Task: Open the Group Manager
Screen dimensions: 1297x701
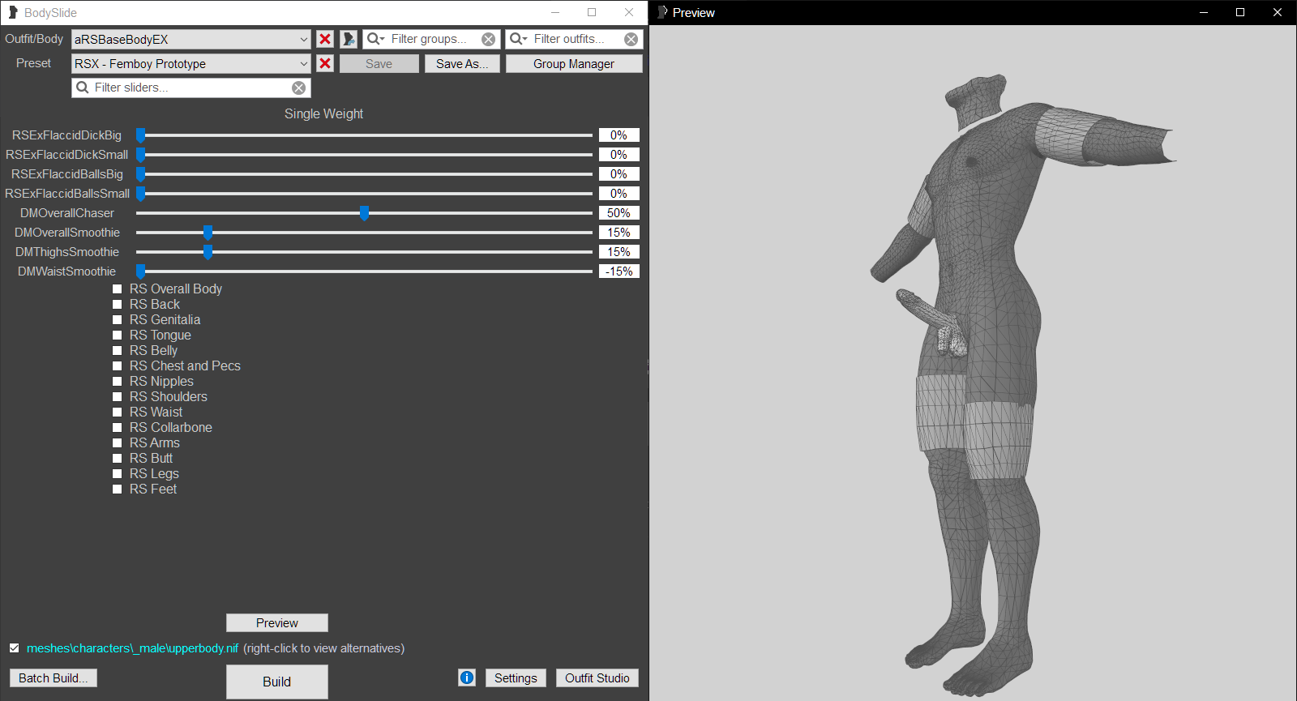Action: (574, 63)
